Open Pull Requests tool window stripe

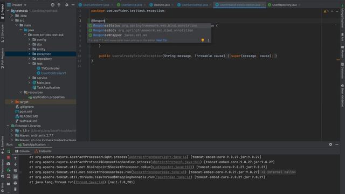(x=2, y=58)
